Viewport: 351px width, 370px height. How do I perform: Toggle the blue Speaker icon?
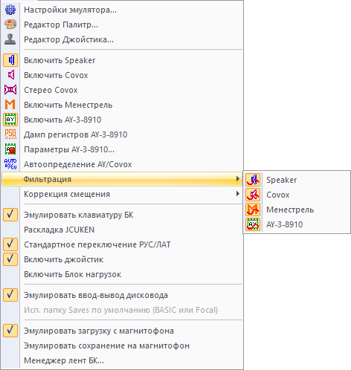point(10,60)
